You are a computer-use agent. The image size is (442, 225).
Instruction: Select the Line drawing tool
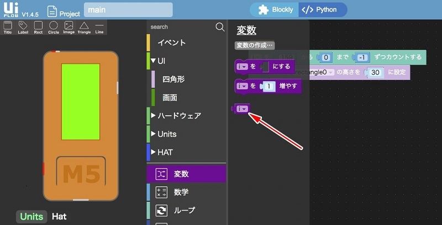[x=99, y=28]
